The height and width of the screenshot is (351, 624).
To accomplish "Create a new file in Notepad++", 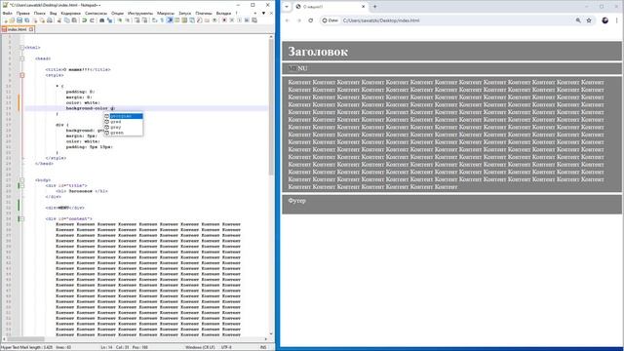I will [5, 20].
